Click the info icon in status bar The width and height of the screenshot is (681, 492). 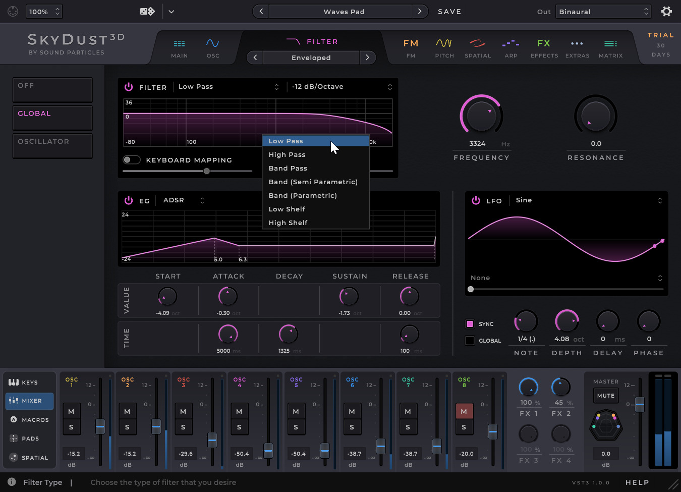tap(12, 482)
